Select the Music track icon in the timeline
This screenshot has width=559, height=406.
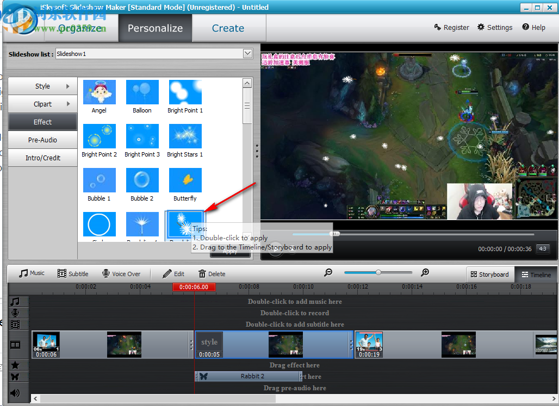tap(18, 302)
